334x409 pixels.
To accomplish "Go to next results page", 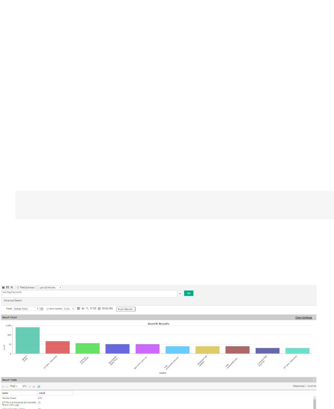I will (30, 387).
